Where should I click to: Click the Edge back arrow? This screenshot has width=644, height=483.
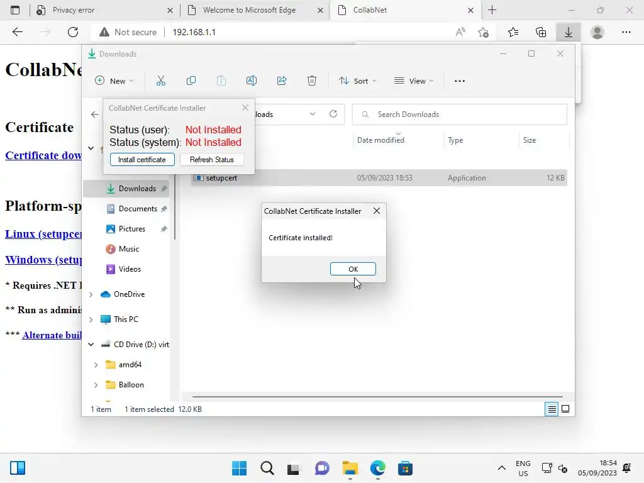tap(17, 32)
